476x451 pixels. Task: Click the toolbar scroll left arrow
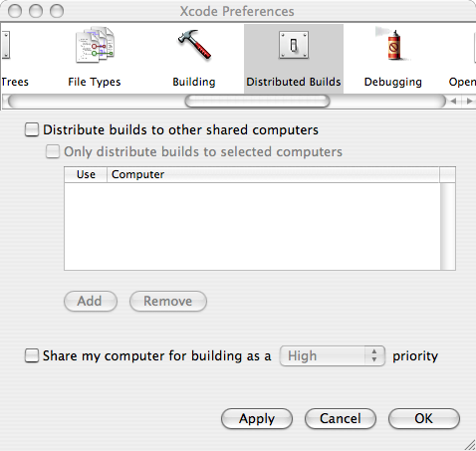(x=453, y=102)
